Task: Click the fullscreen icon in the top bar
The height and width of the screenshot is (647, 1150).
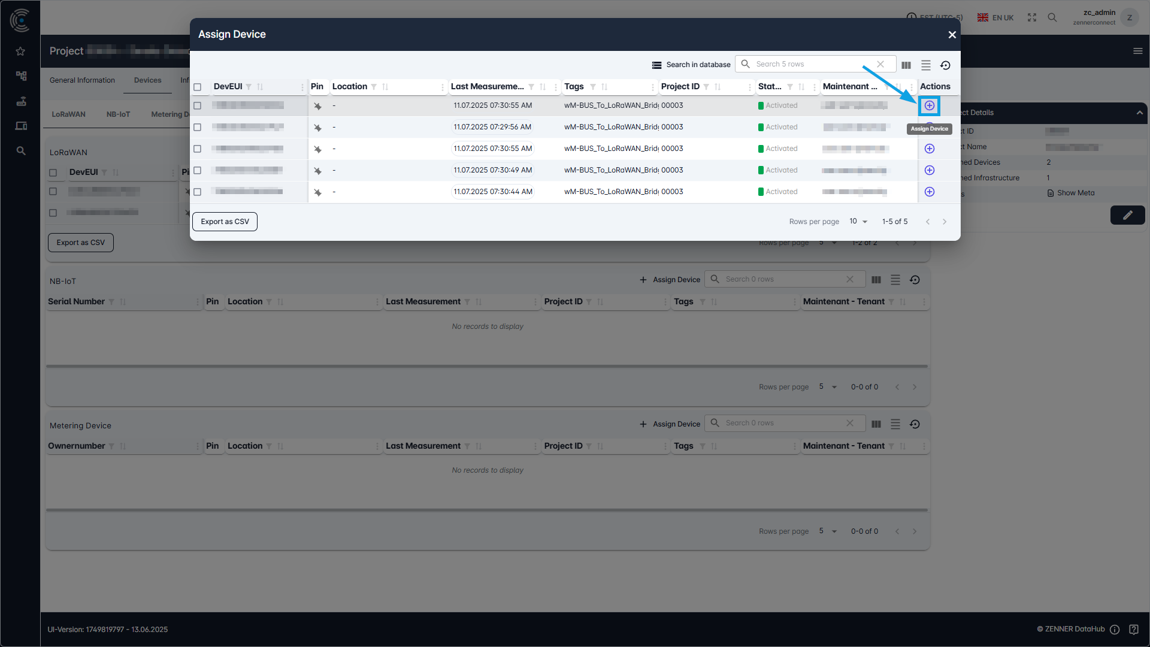Action: pyautogui.click(x=1031, y=17)
